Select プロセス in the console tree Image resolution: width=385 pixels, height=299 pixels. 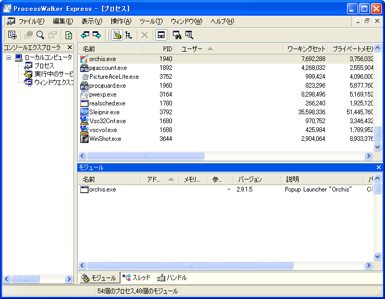44,66
